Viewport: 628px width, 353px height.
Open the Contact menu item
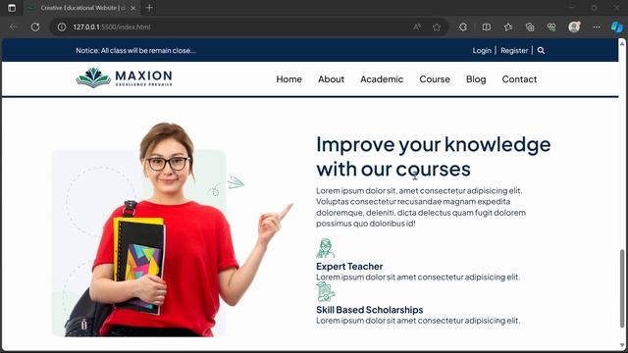click(x=519, y=79)
